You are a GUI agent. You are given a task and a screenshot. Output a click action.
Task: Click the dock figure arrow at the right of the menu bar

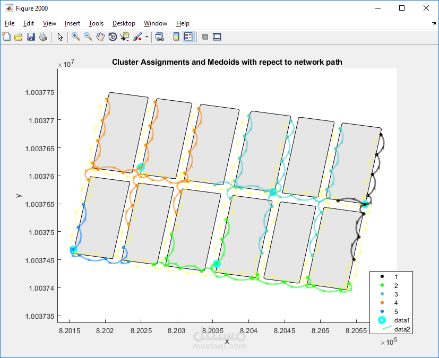pyautogui.click(x=434, y=23)
